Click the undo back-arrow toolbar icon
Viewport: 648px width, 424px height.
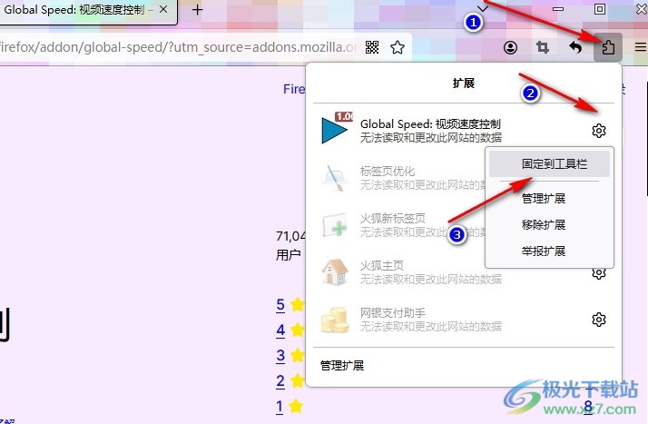coord(575,47)
